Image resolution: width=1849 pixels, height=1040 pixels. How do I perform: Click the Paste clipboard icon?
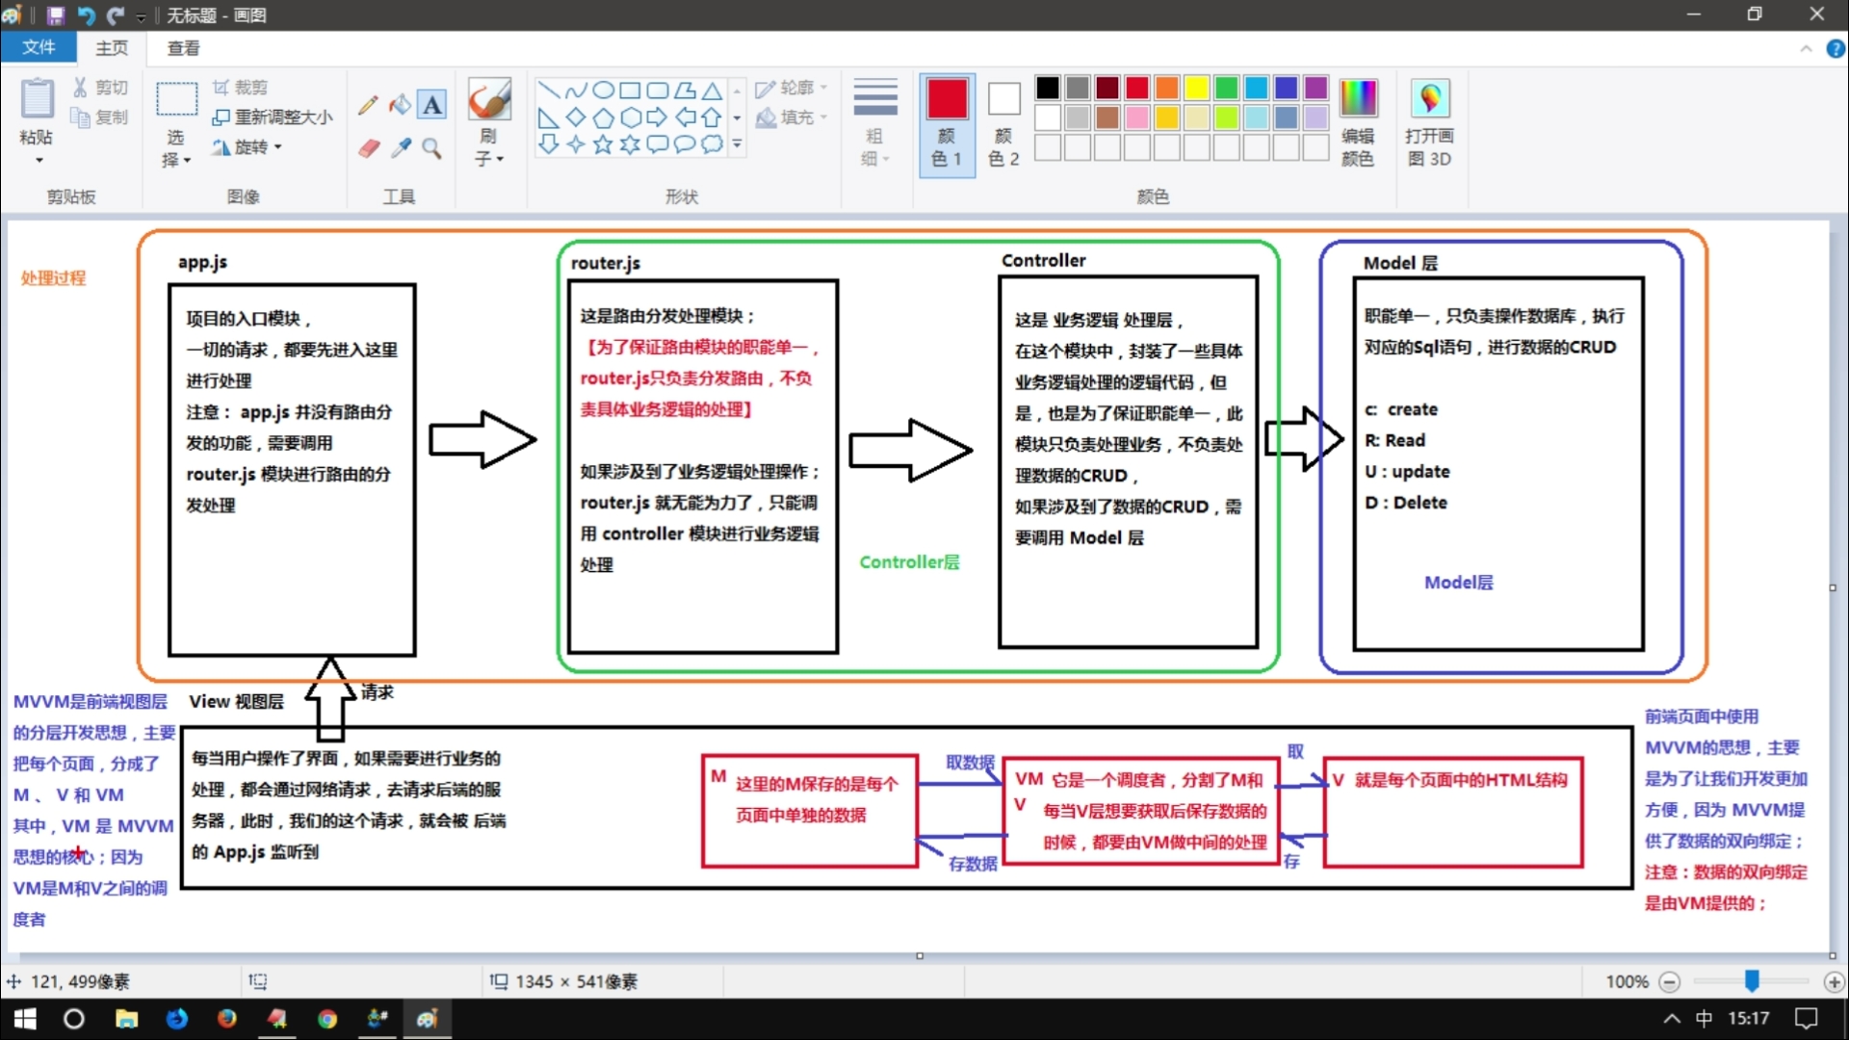(37, 99)
